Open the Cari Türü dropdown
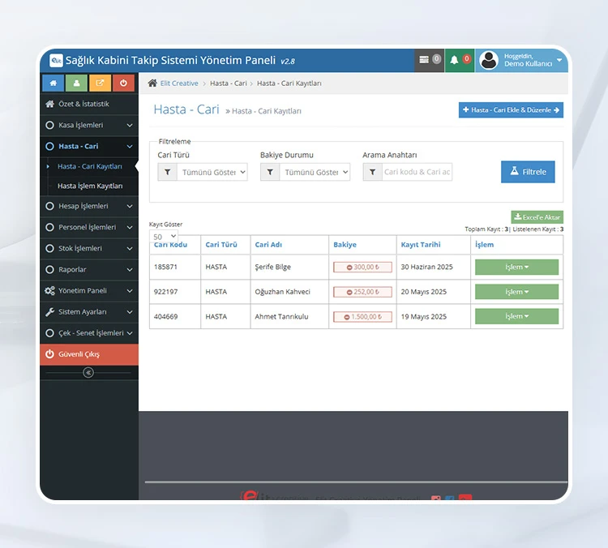608x548 pixels. click(212, 172)
